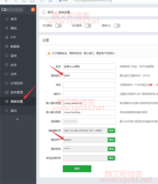Image resolution: width=158 pixels, height=184 pixels.
Task: Click the home icon in the breadcrumb
Action: pos(44,12)
